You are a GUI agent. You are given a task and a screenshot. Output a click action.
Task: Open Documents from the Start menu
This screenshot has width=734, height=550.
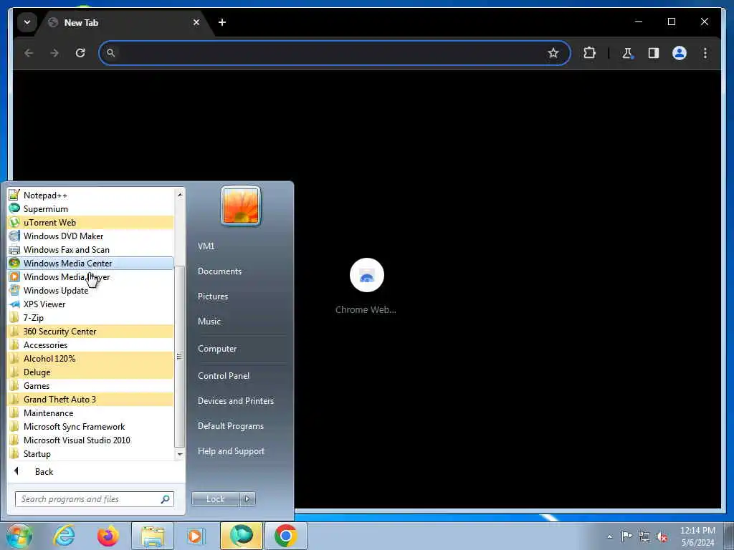tap(219, 271)
